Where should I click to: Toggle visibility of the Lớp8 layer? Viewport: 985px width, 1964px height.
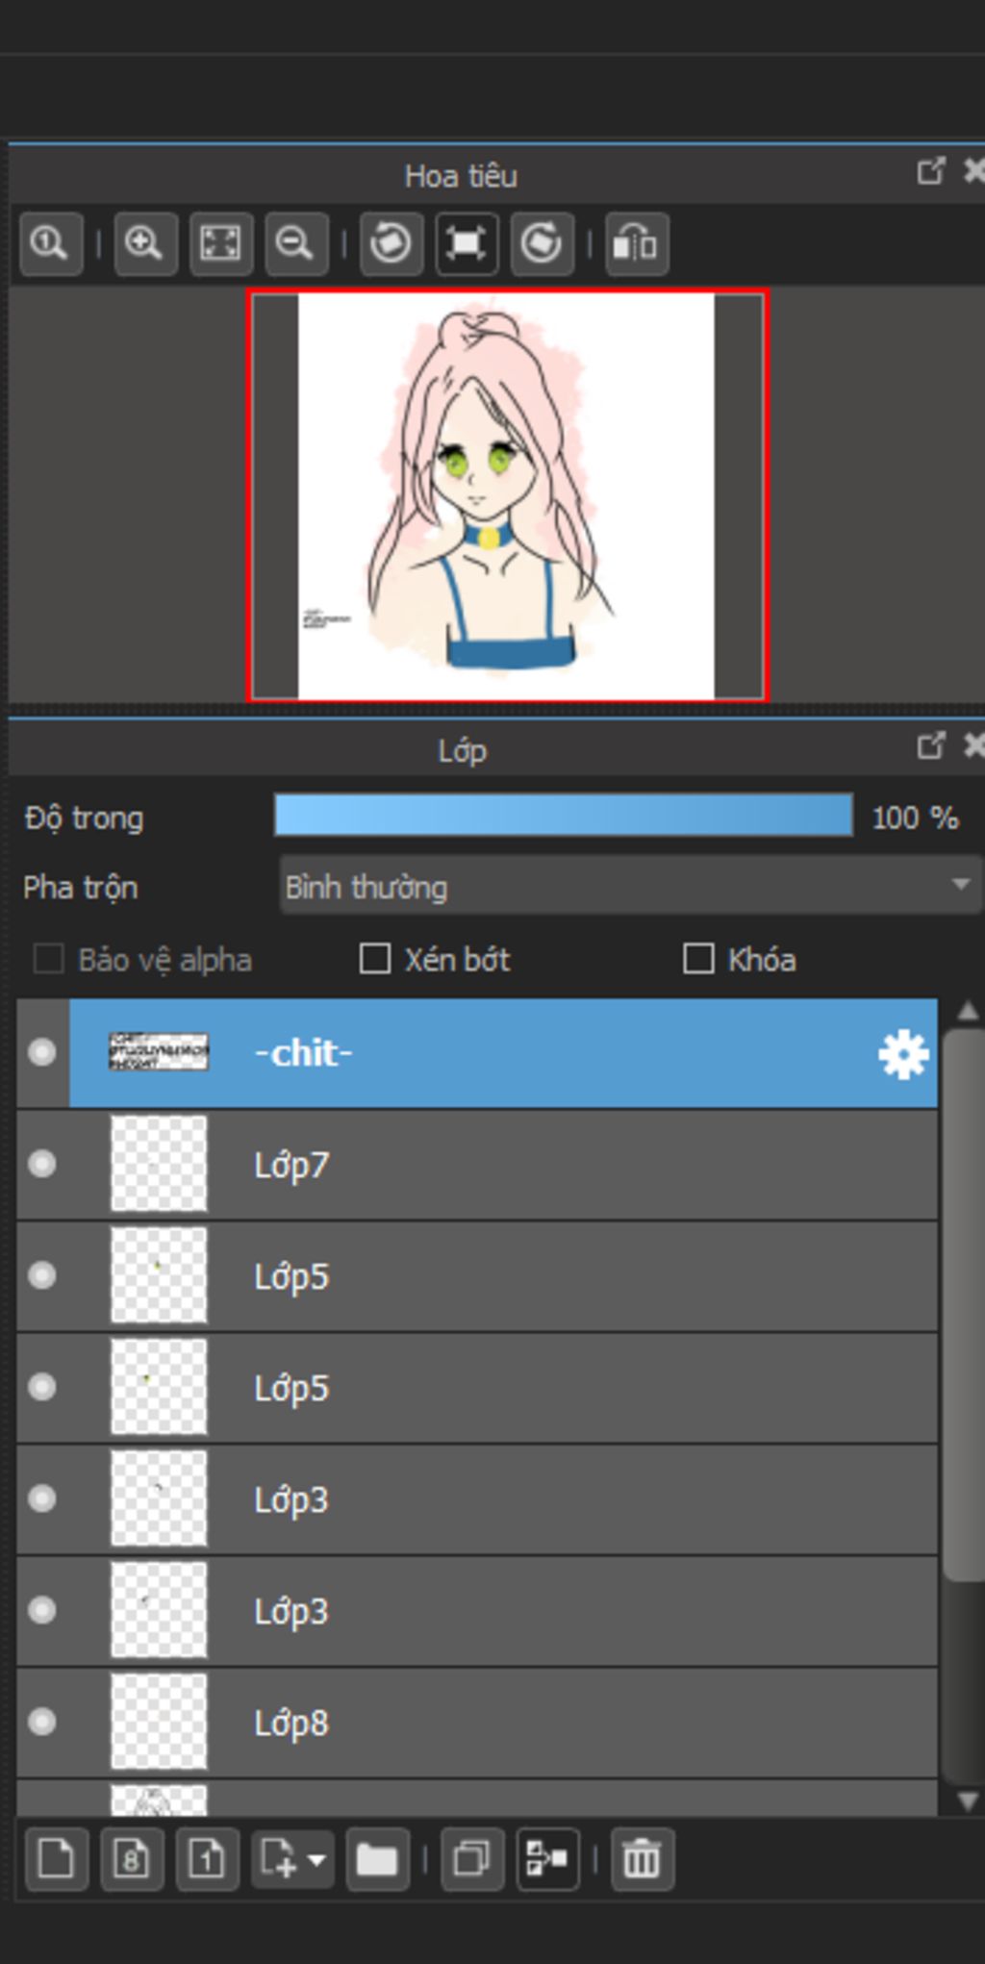(x=42, y=1722)
